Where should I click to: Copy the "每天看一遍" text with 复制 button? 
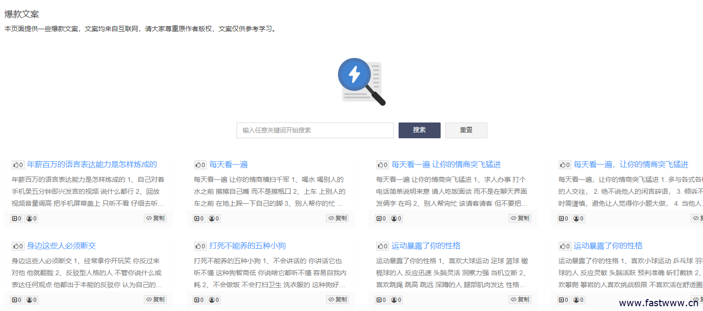tap(337, 218)
